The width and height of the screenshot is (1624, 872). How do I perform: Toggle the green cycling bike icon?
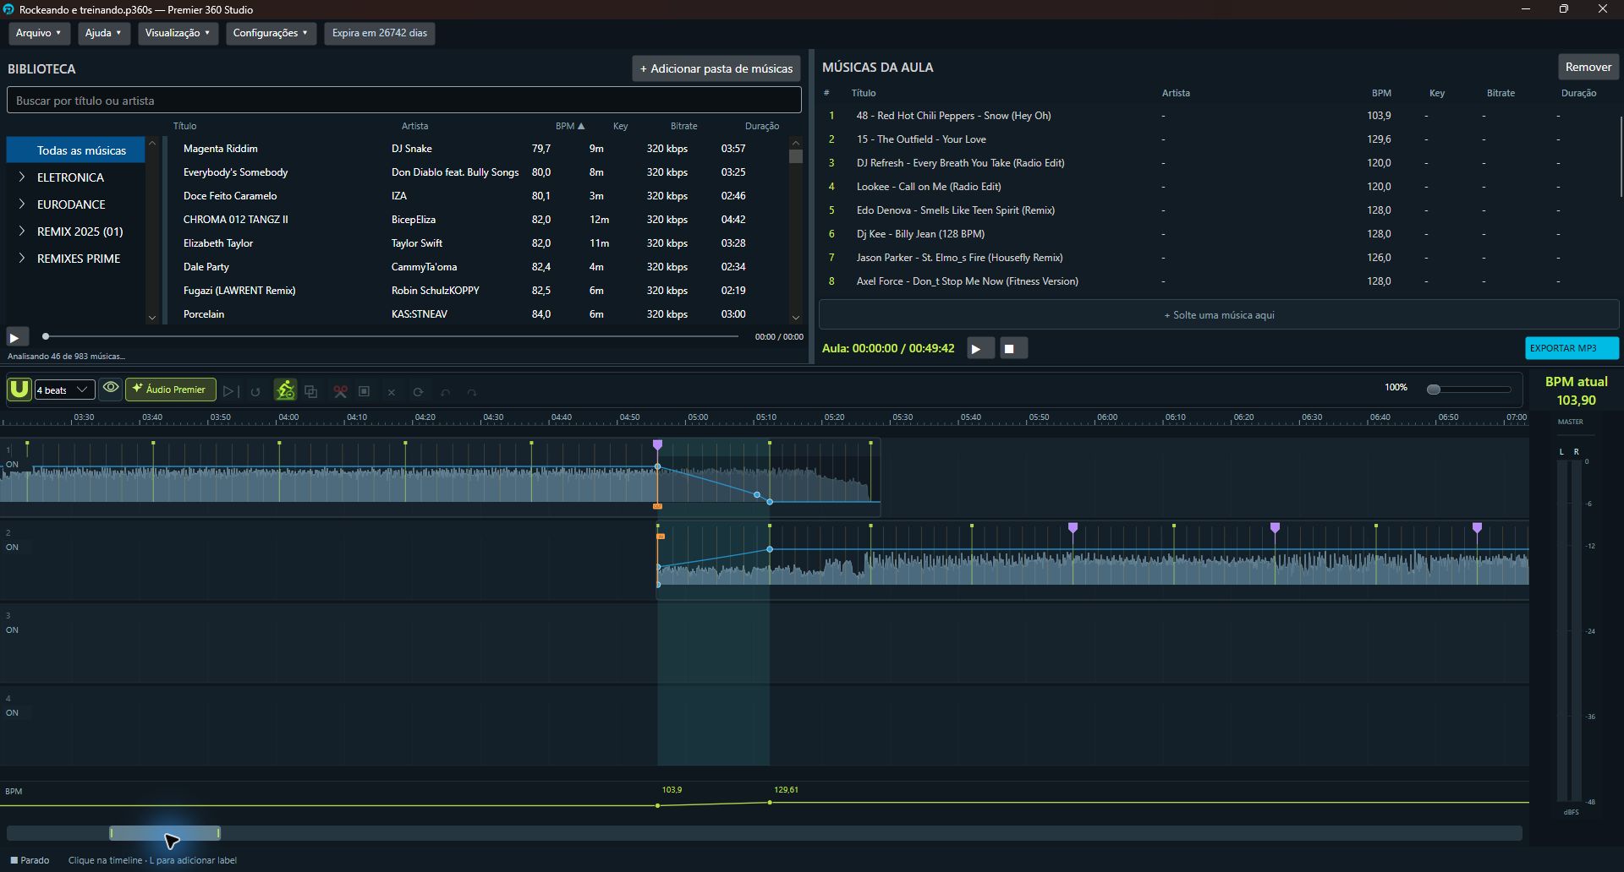tap(285, 390)
